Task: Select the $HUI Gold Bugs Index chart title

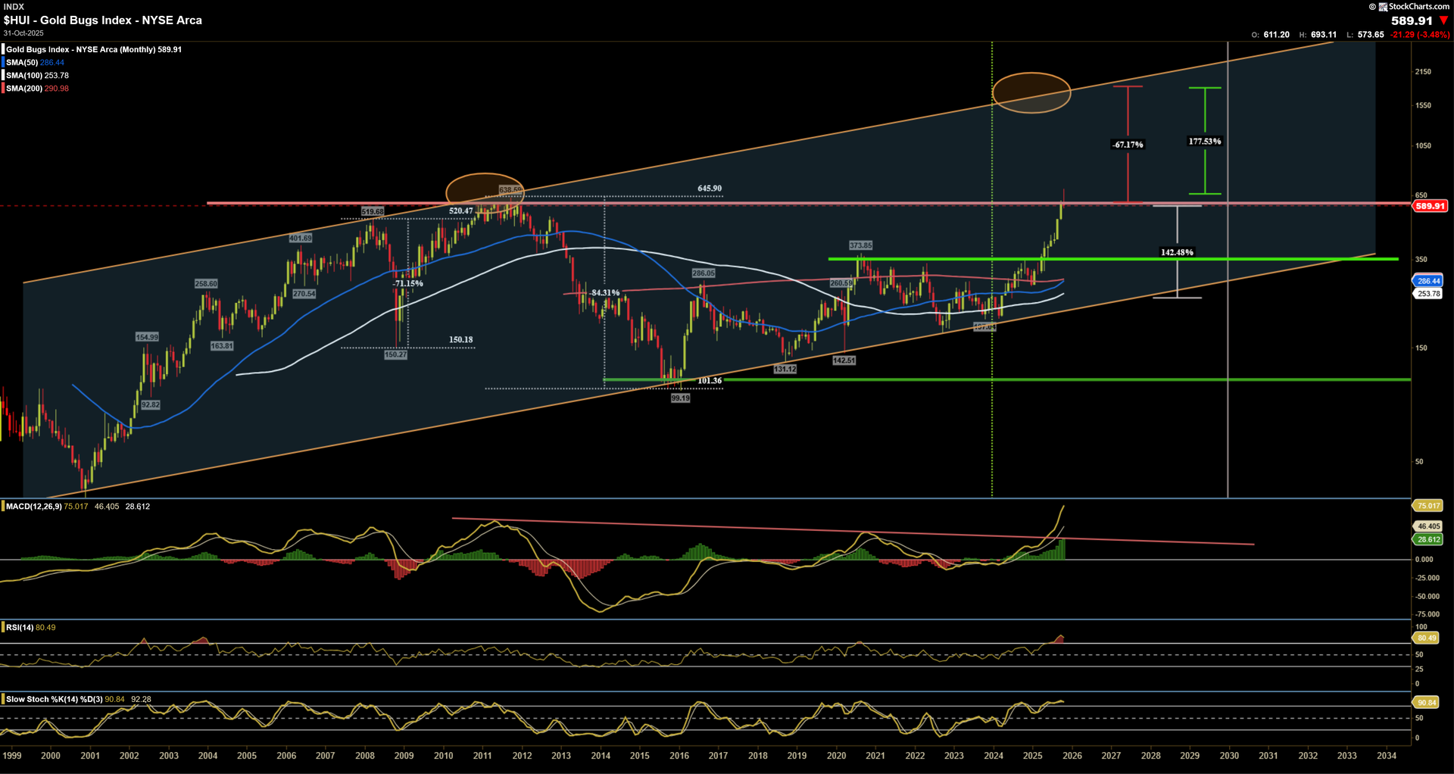Action: [x=103, y=20]
